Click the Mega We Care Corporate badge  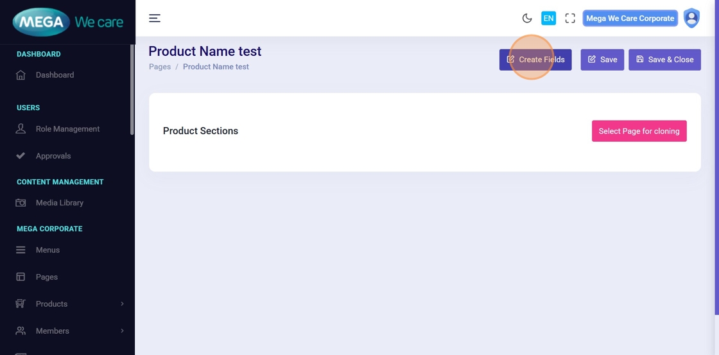point(630,19)
